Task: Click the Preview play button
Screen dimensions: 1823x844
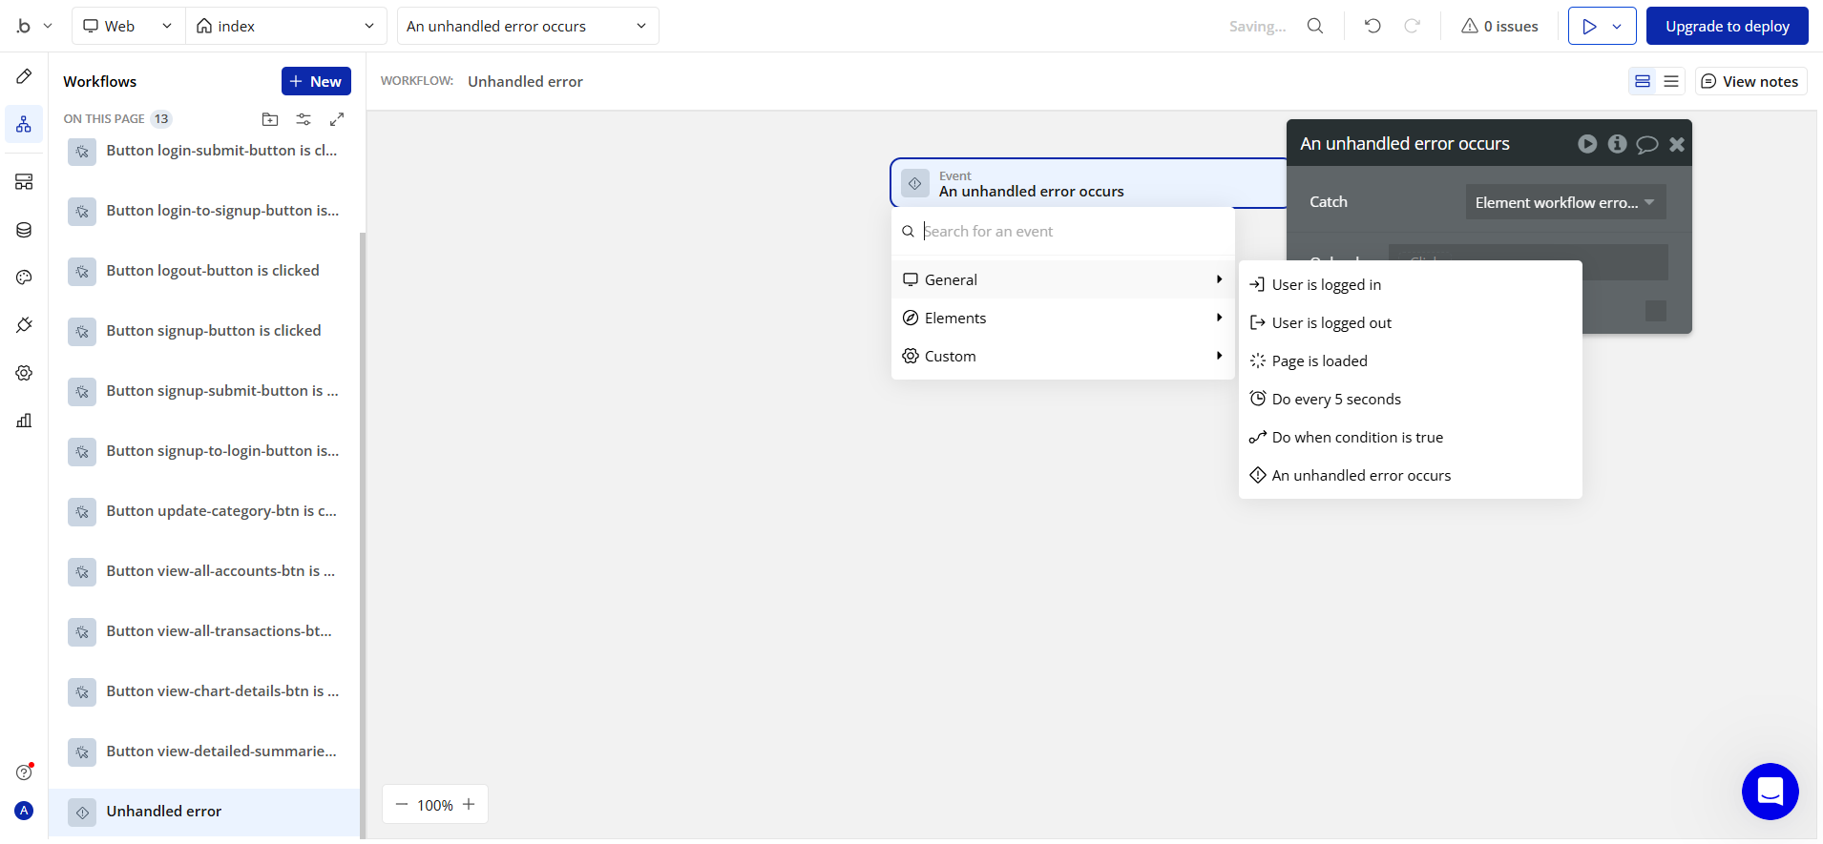Action: [x=1588, y=26]
